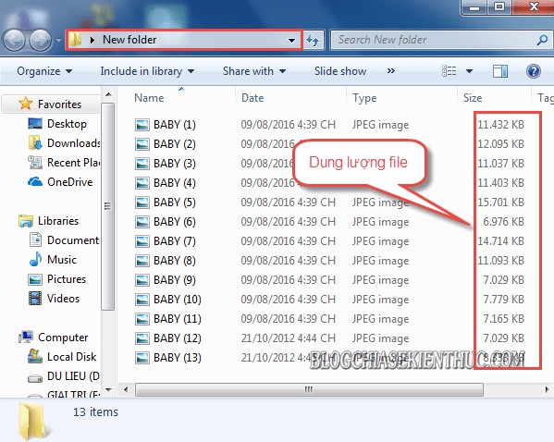Select Libraries in the navigation pane

click(58, 221)
